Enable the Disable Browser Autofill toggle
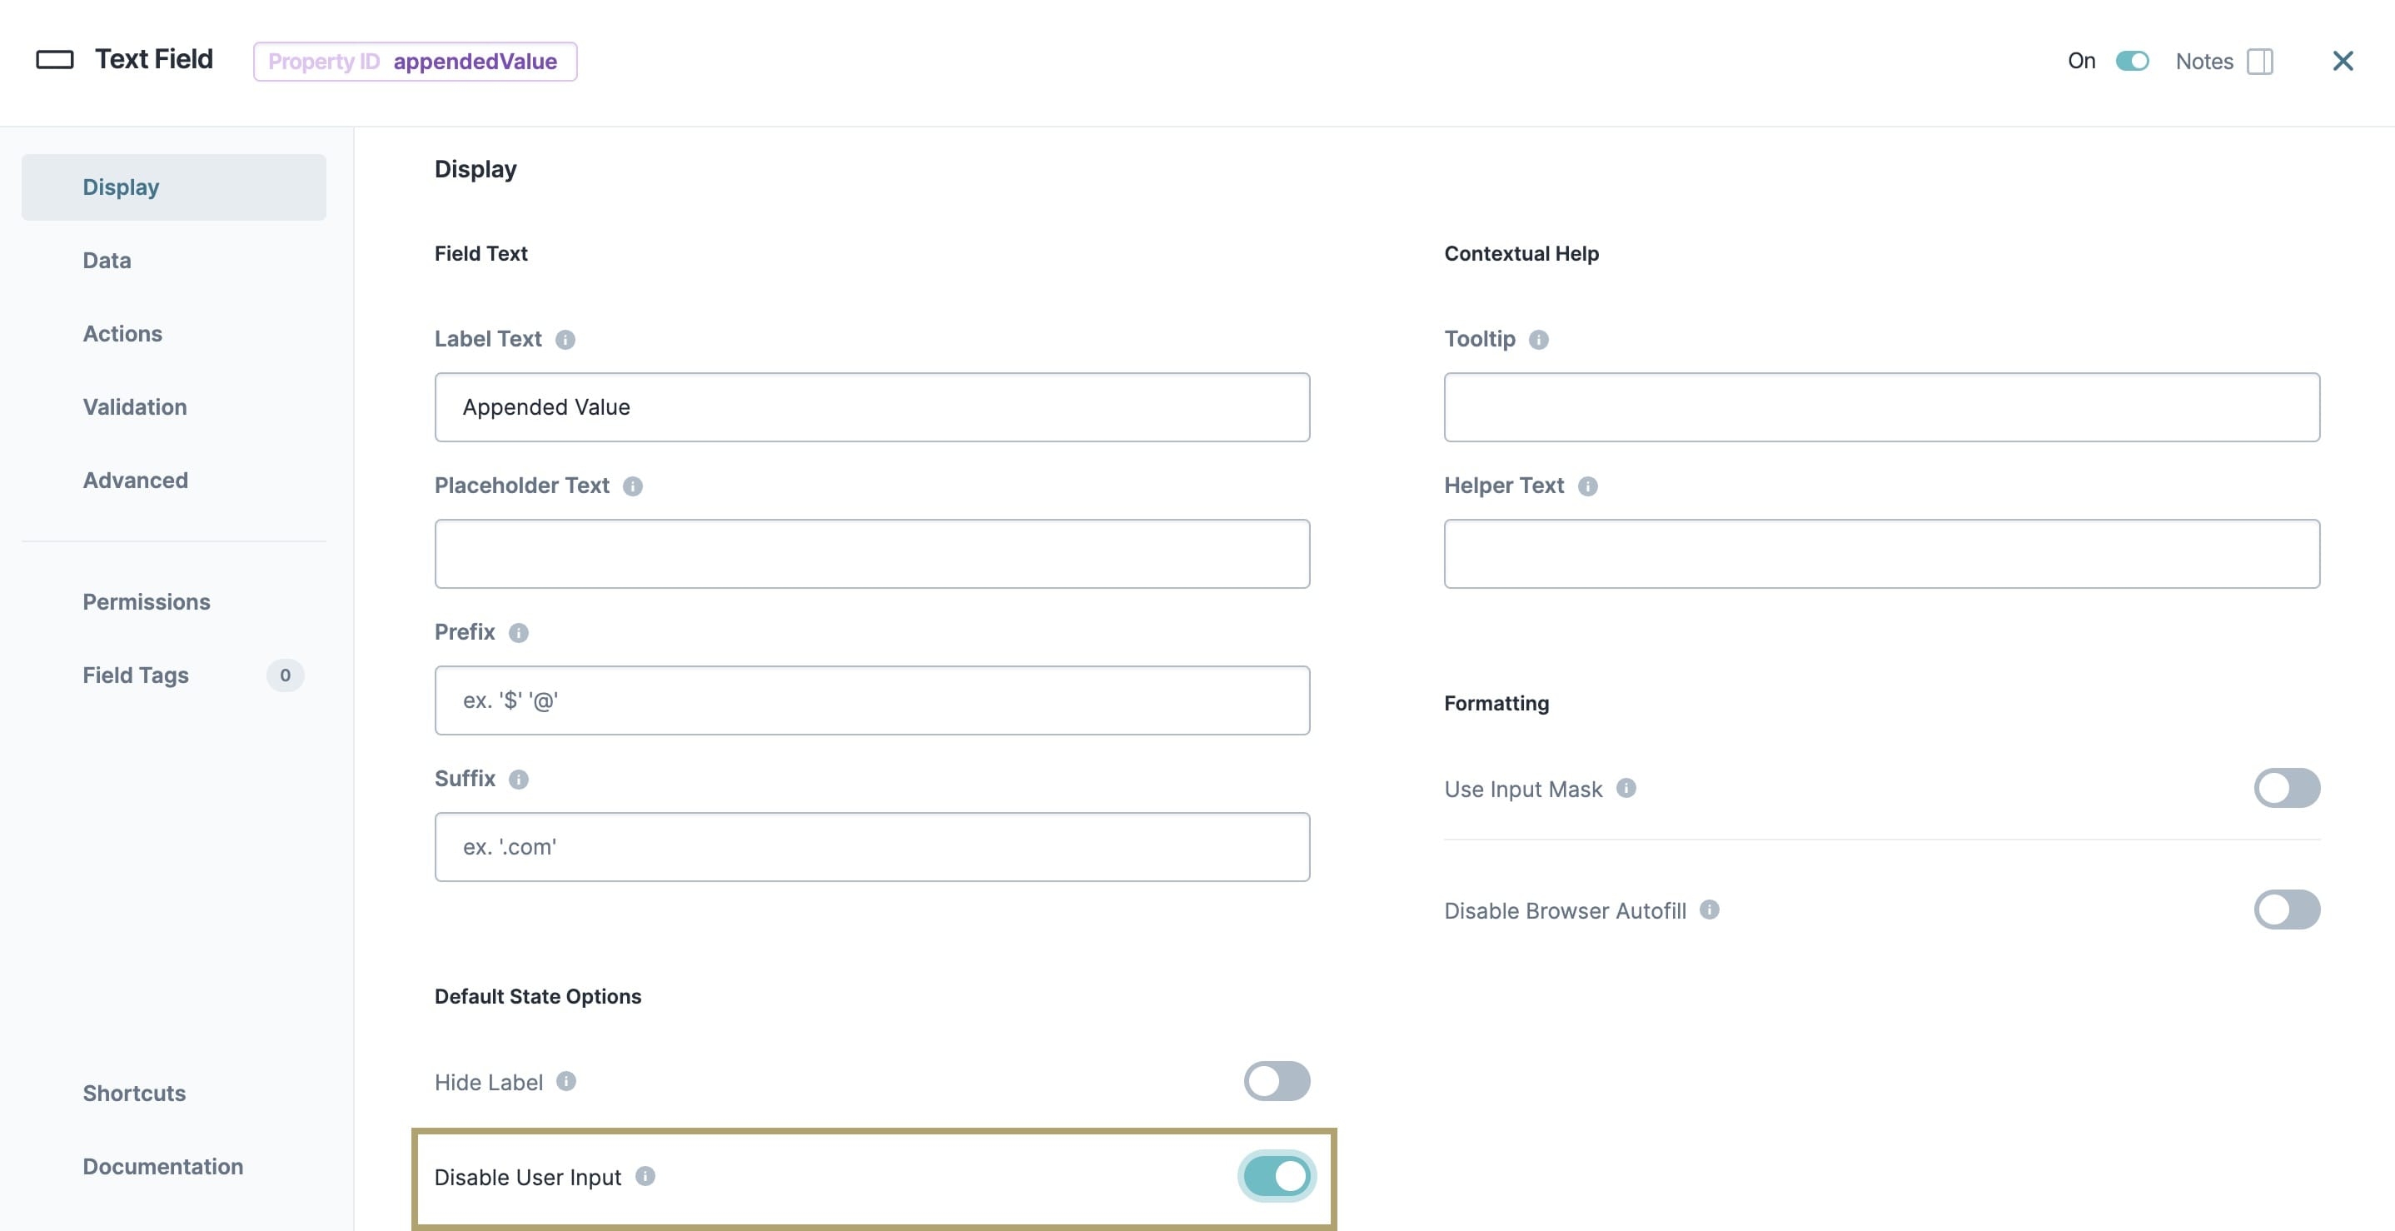 click(2287, 910)
